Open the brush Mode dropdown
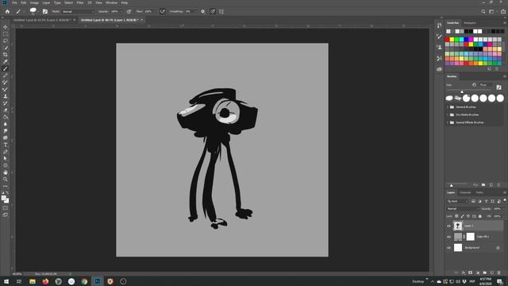Screen dimensions: 508x286 (x=78, y=11)
